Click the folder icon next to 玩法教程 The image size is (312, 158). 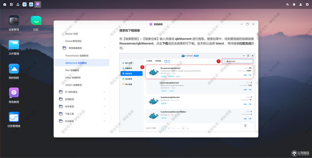(x=61, y=121)
